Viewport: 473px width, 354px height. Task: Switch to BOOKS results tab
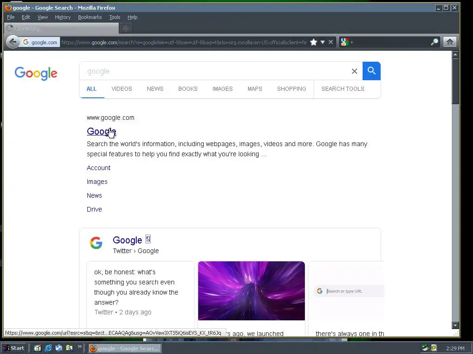188,89
